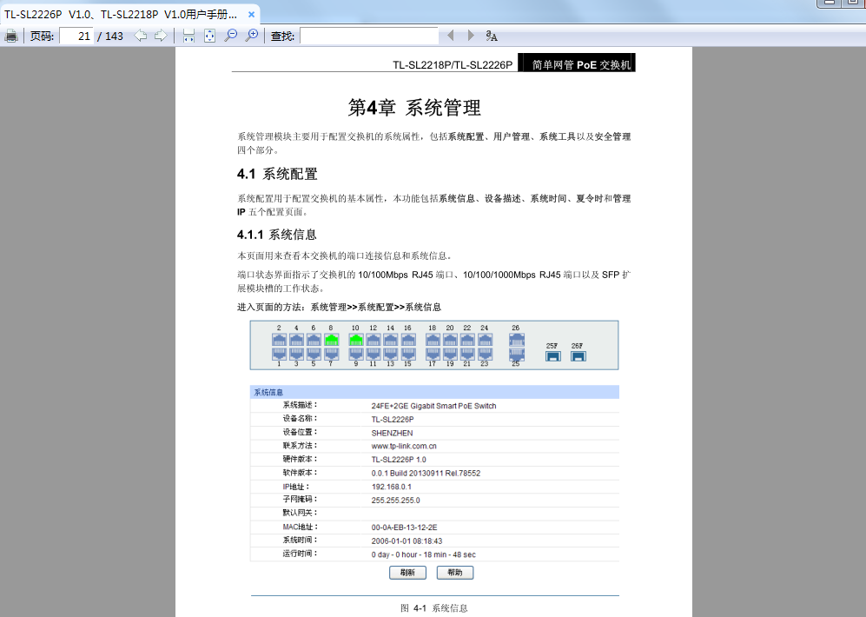Click the www.tp-link.com.cn contact value
Screen dimensions: 866x617
coord(404,446)
